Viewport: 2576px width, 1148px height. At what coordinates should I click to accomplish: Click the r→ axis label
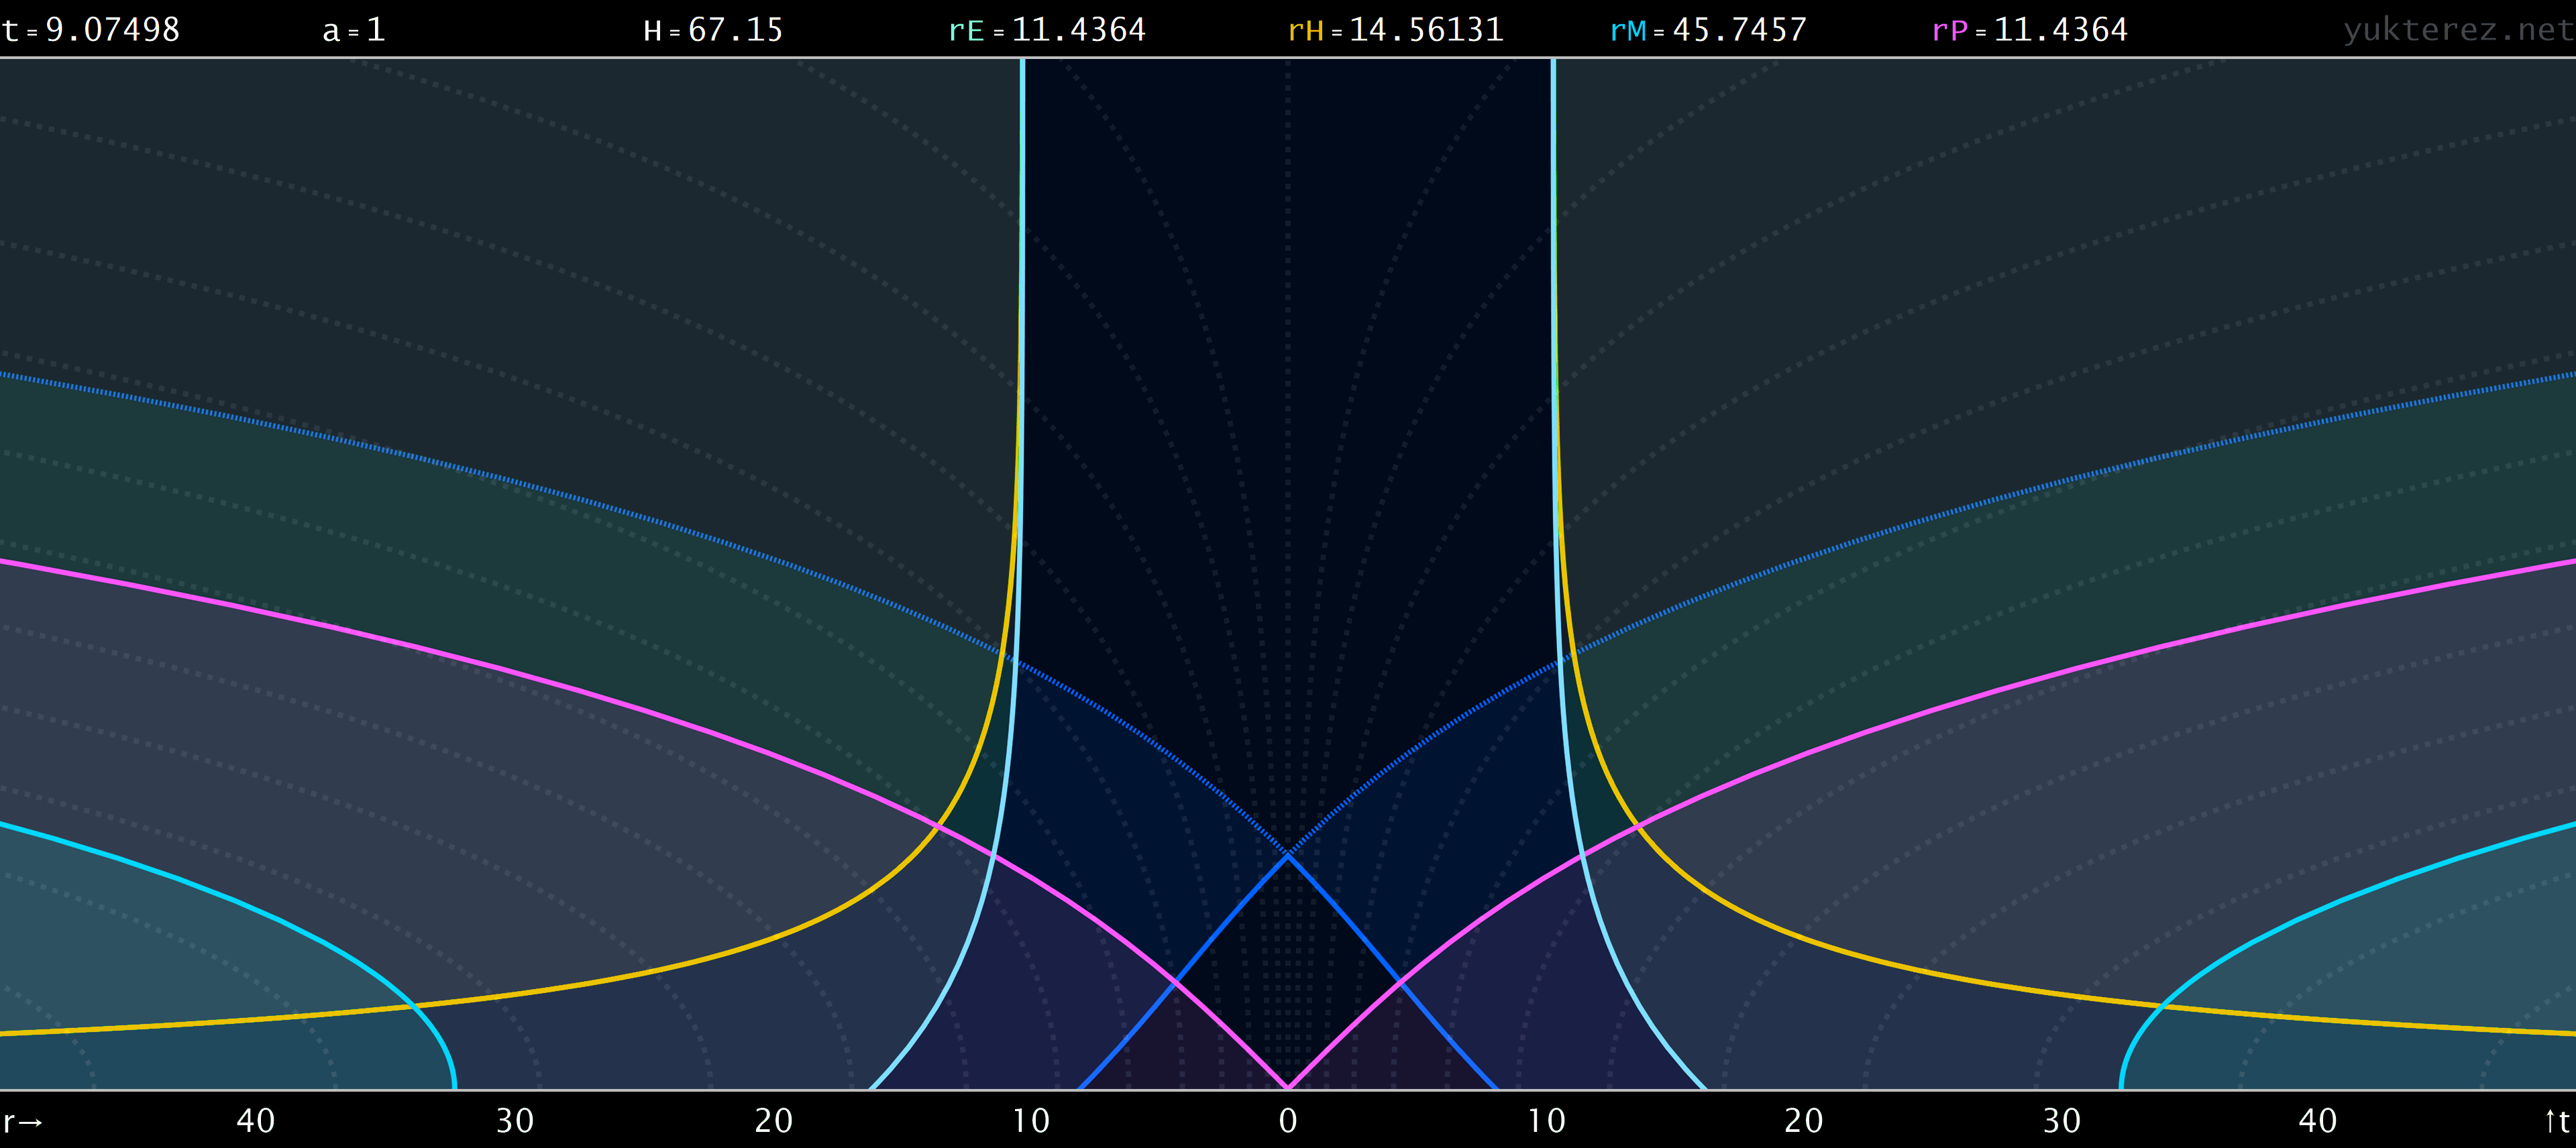click(23, 1121)
